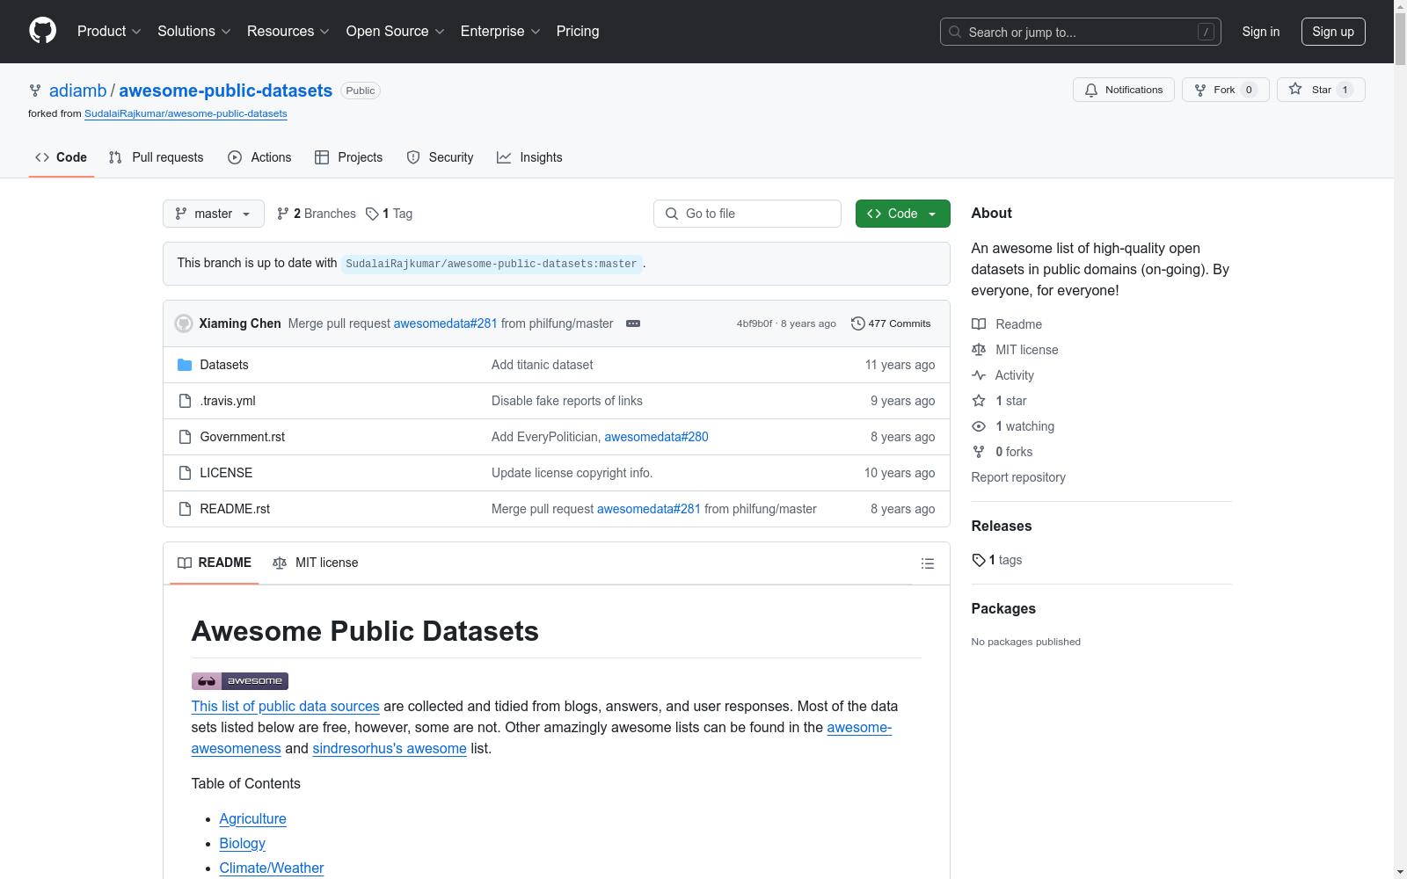Open 'This list of public data sources' link

(x=286, y=706)
